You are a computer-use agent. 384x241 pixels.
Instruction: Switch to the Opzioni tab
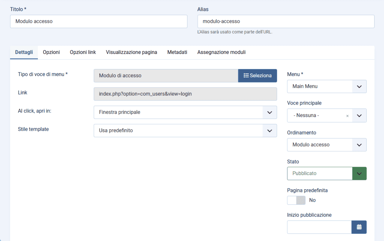pos(51,52)
